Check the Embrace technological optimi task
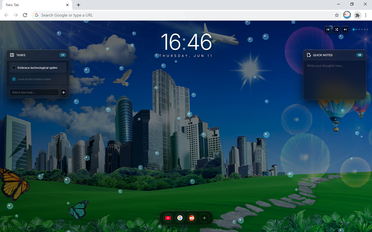 tap(14, 68)
